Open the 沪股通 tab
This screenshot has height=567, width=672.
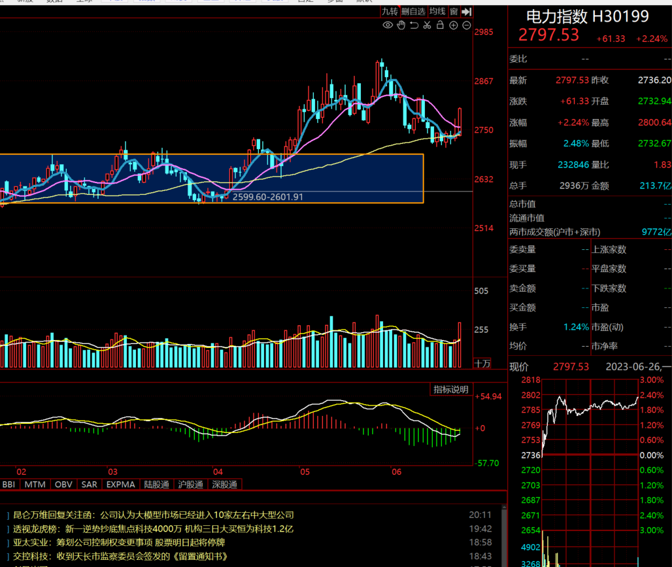point(190,484)
